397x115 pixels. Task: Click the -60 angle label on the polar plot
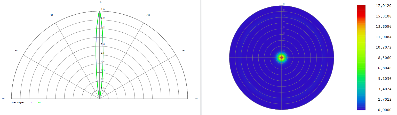click(184, 51)
